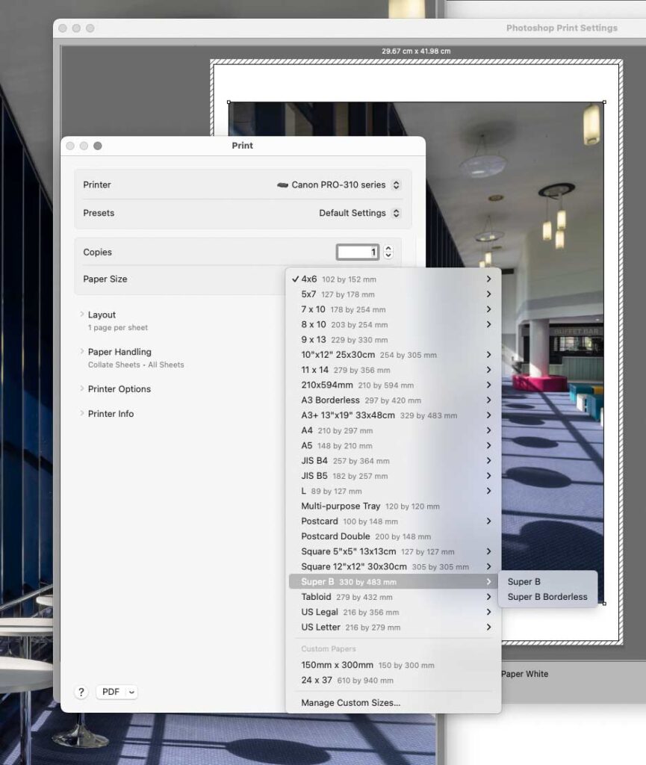Open the Default Settings presets selector

(360, 213)
